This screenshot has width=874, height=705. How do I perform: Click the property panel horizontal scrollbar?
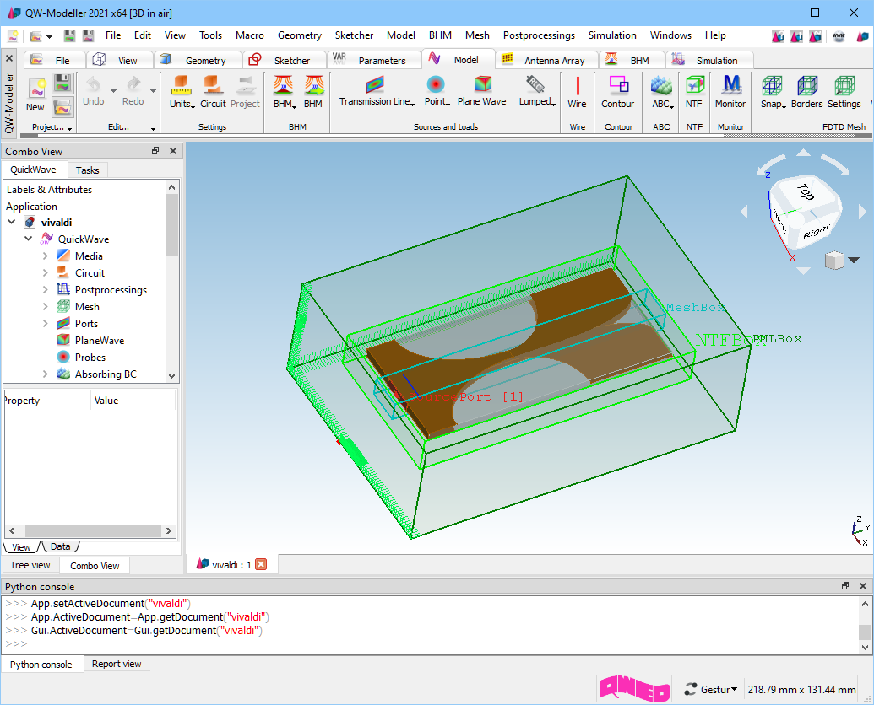[x=91, y=530]
